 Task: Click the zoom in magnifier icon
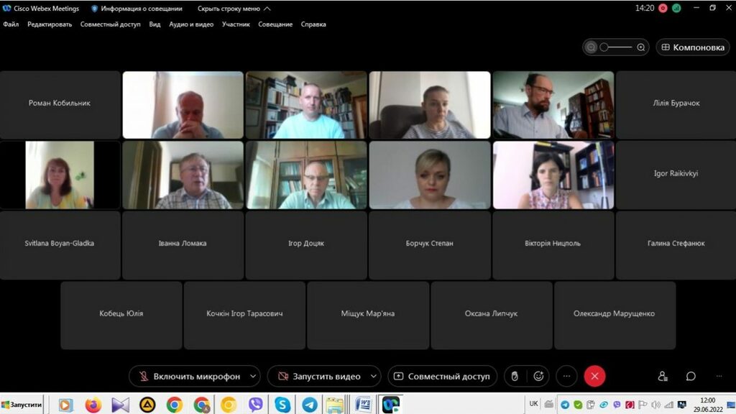641,47
